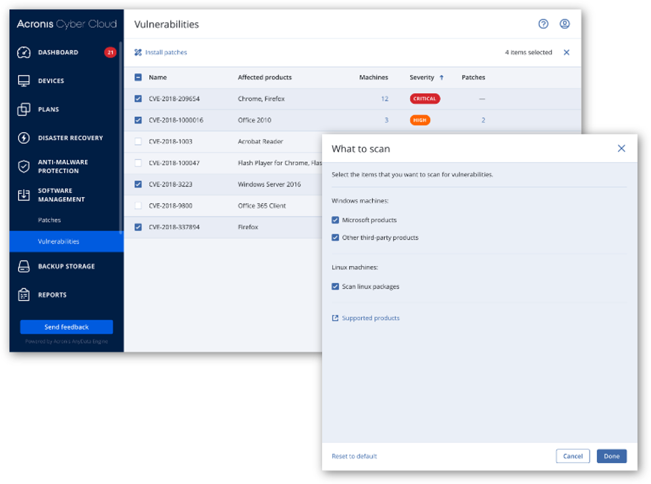The width and height of the screenshot is (651, 484).
Task: Sort by the Severity column header
Action: point(422,77)
